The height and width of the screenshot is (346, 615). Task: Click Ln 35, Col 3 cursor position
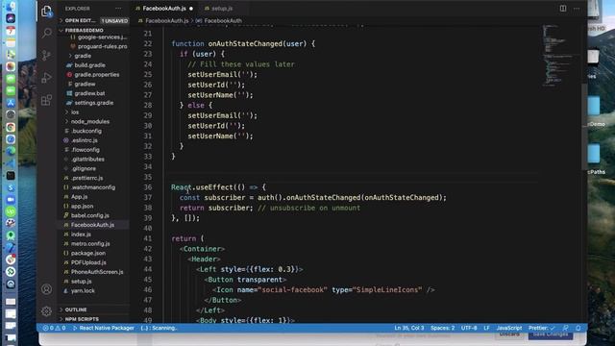click(x=409, y=328)
